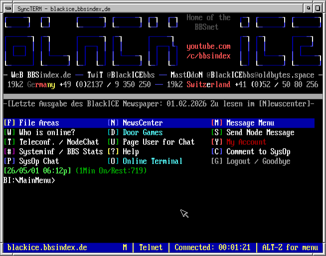Screen dimensions: 326x256
Task: Click TwiT @BlackICEbbs handle
Action: (121, 75)
